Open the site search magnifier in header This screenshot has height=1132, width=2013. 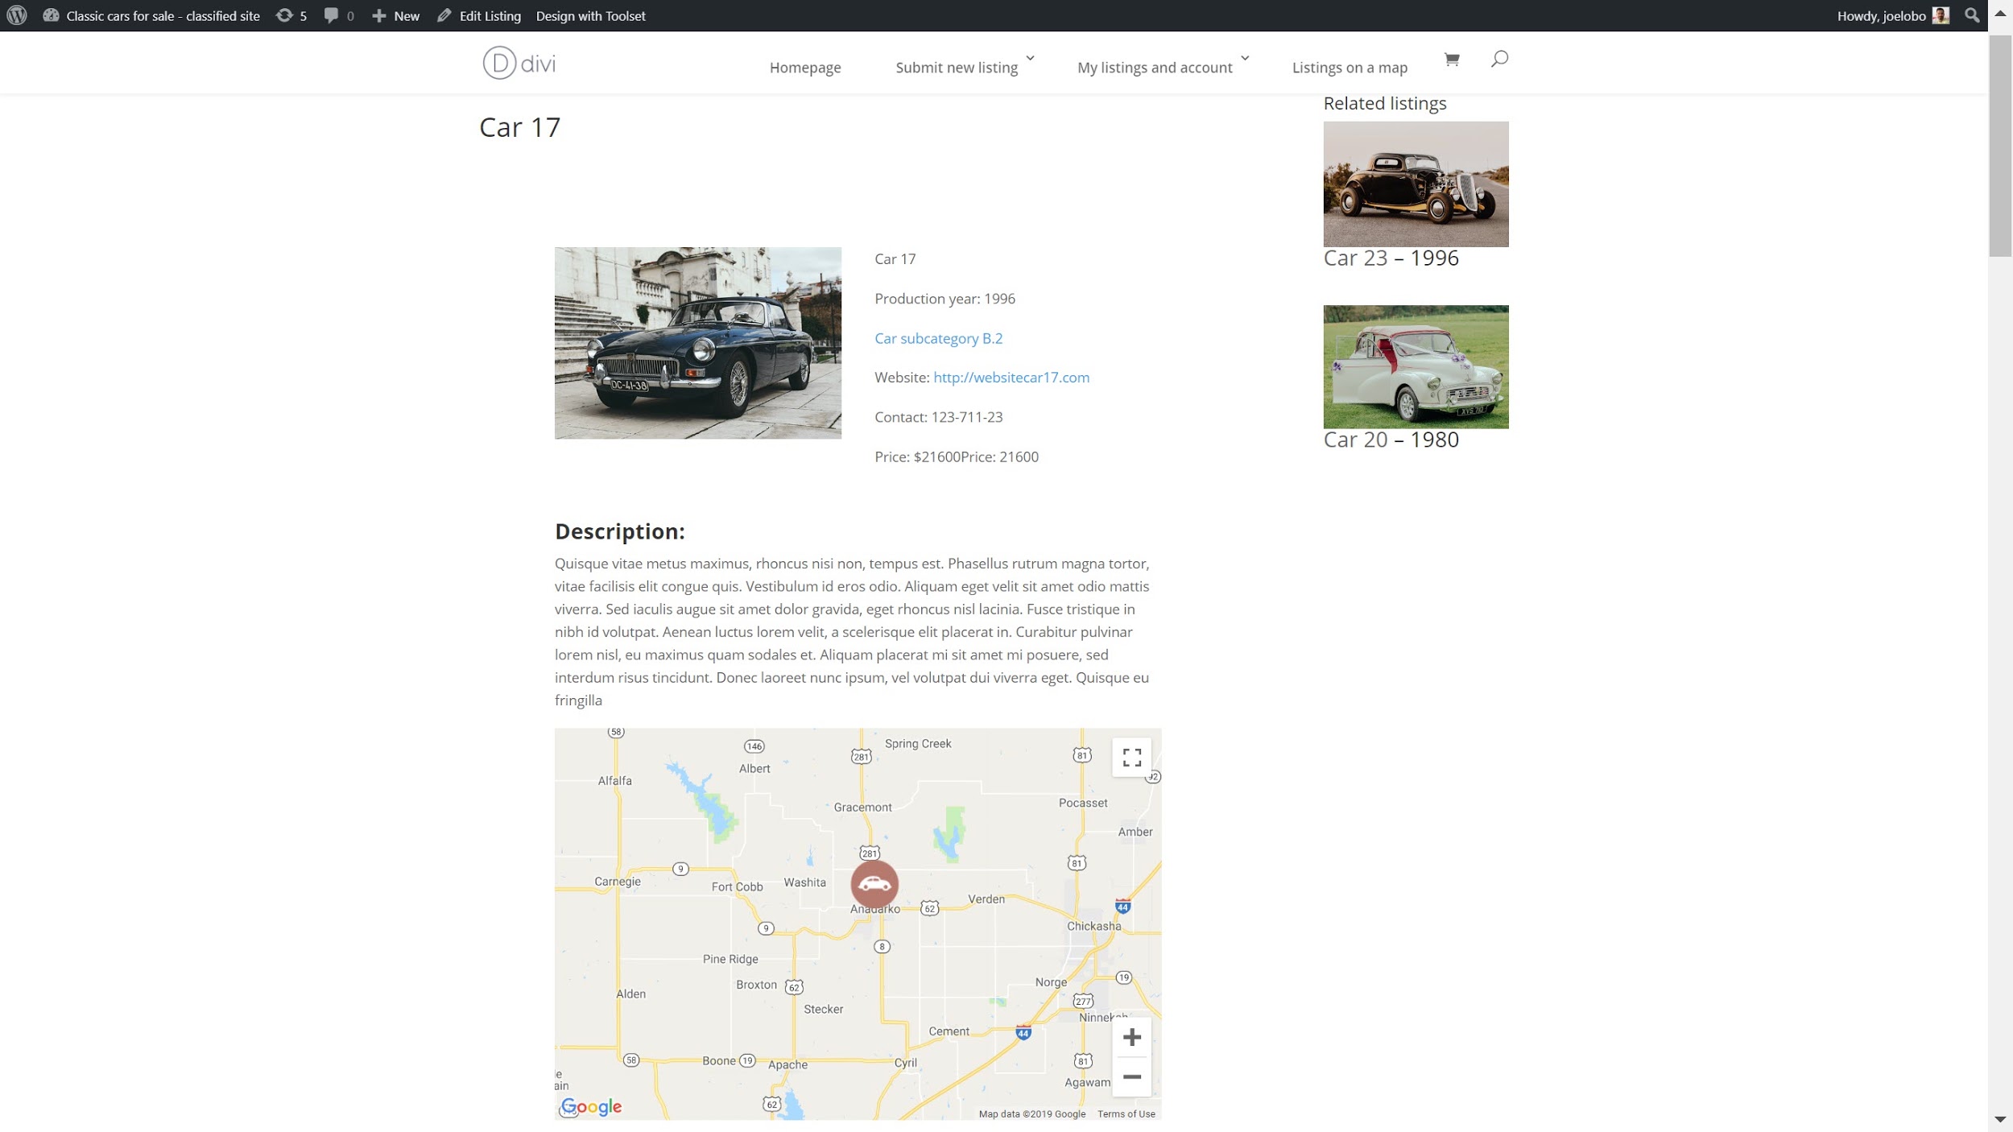1499,59
